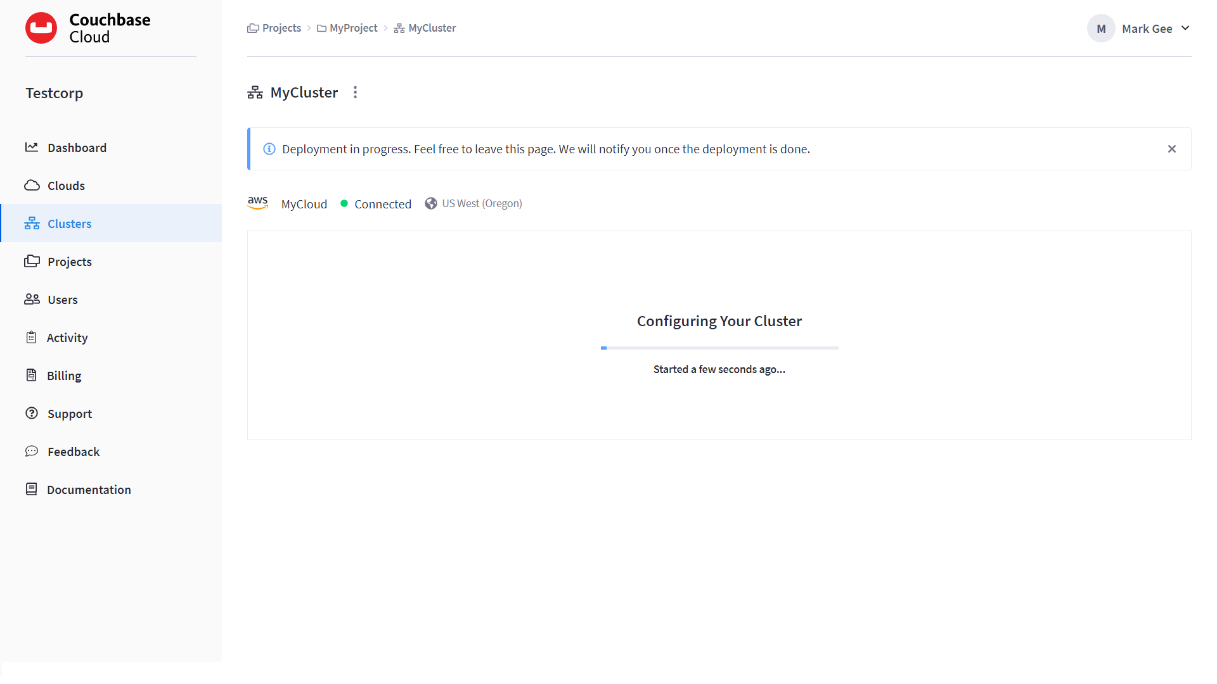Open the Feedback page
Image resolution: width=1217 pixels, height=684 pixels.
(73, 451)
